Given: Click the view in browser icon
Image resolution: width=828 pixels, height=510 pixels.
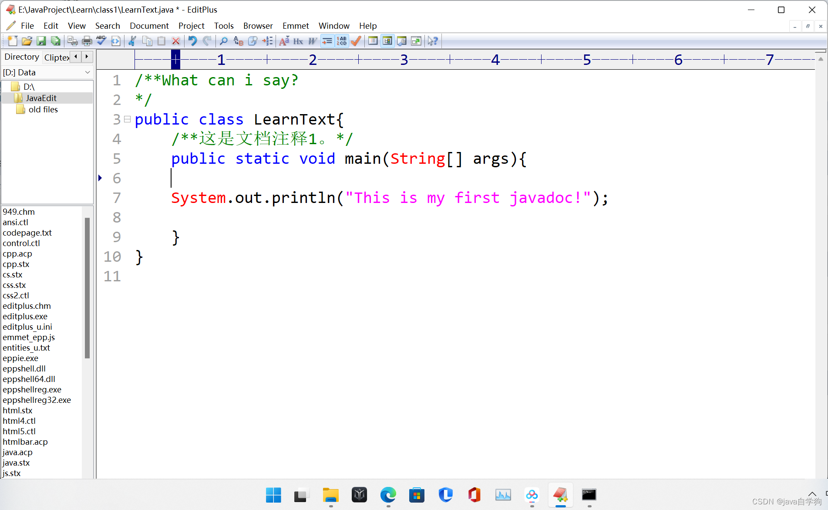Looking at the screenshot, I should point(116,41).
